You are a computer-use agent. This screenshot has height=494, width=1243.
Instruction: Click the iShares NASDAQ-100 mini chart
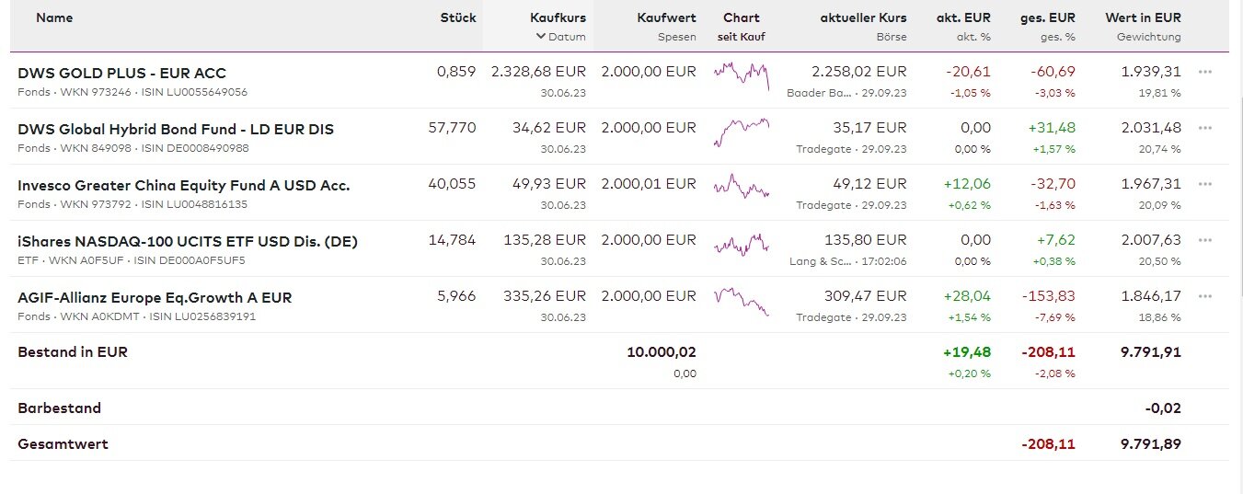pyautogui.click(x=742, y=242)
